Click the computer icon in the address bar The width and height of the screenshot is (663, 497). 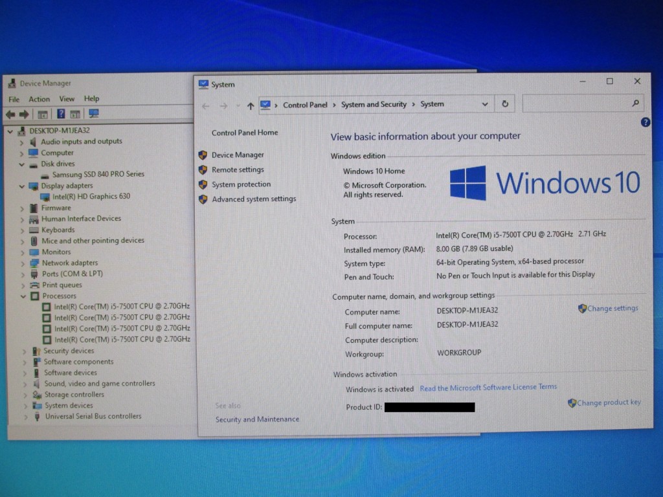(265, 105)
